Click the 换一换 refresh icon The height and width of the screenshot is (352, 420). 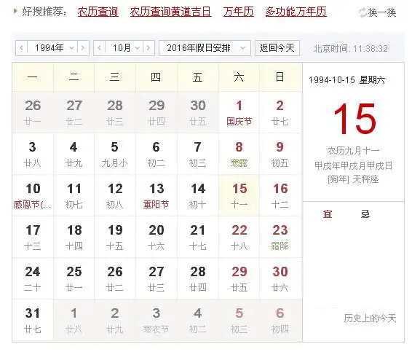(362, 12)
